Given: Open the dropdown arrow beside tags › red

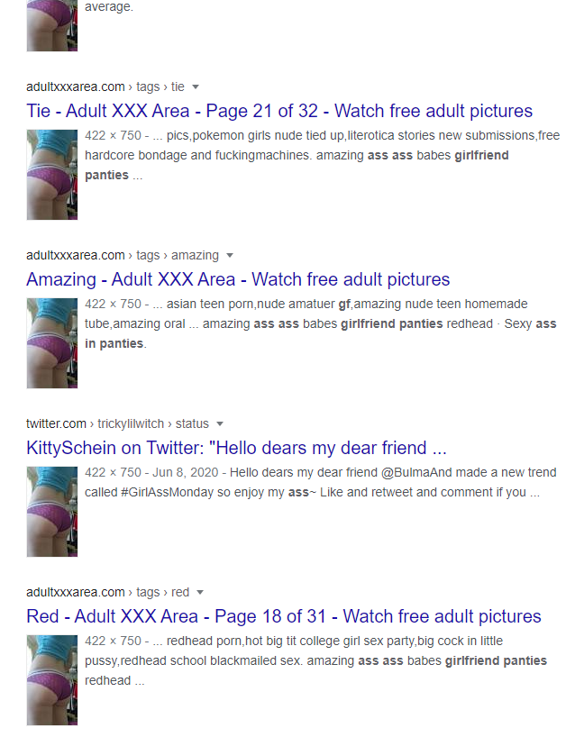Looking at the screenshot, I should tap(200, 592).
